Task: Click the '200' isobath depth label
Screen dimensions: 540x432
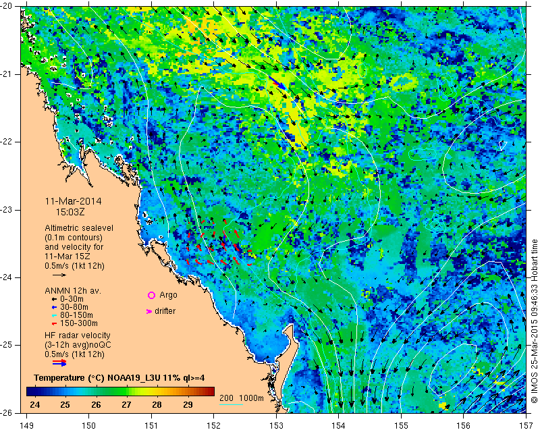Action: point(226,398)
